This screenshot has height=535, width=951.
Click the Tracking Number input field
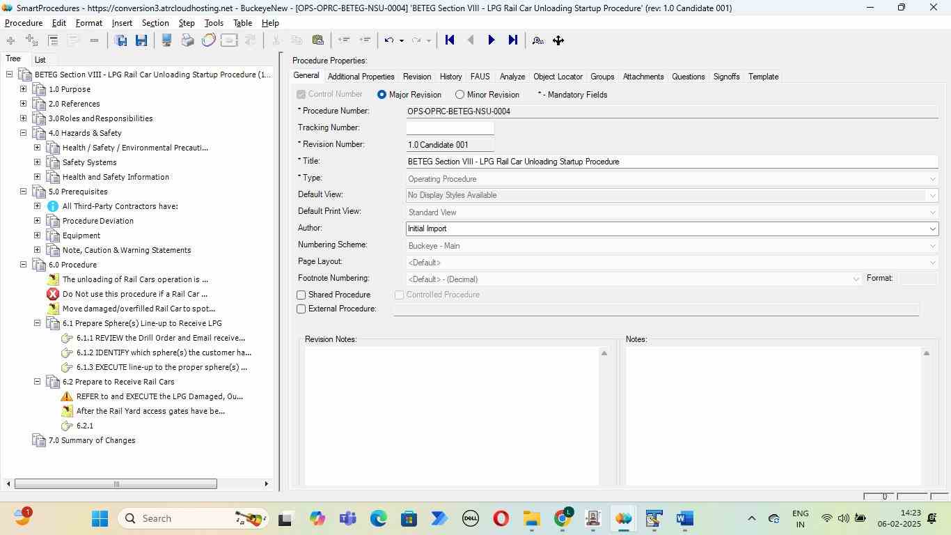(450, 128)
